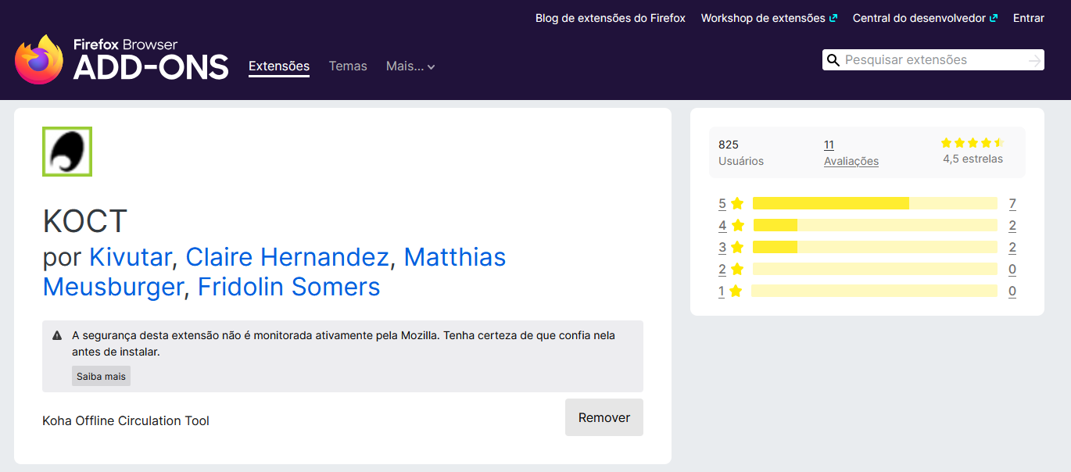Click the Saiba mais button

tap(101, 376)
